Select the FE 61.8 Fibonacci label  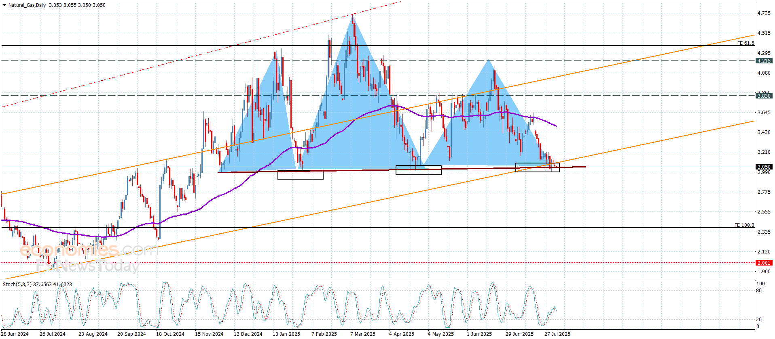tap(745, 43)
